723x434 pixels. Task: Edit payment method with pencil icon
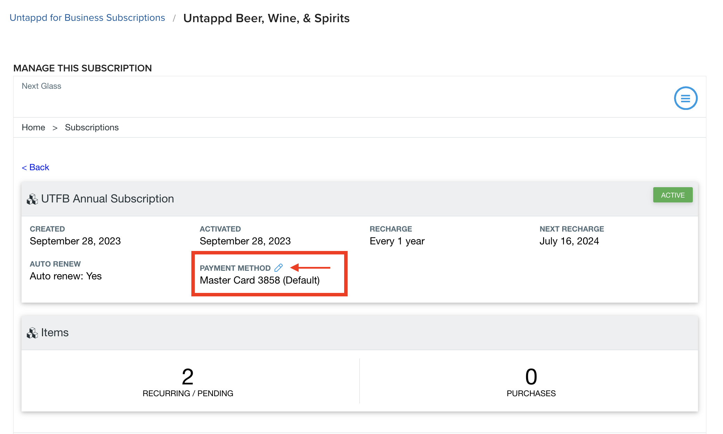(x=279, y=268)
